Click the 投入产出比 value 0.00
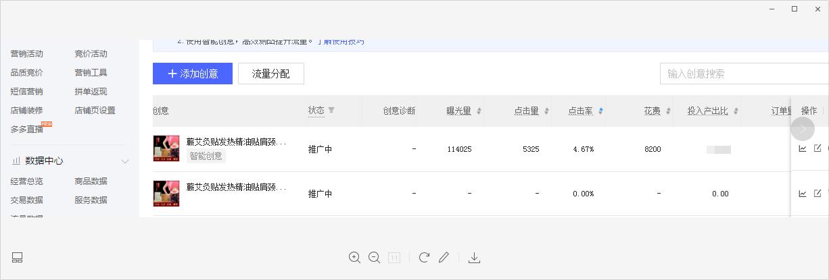Viewport: 829px width, 280px height. click(720, 194)
